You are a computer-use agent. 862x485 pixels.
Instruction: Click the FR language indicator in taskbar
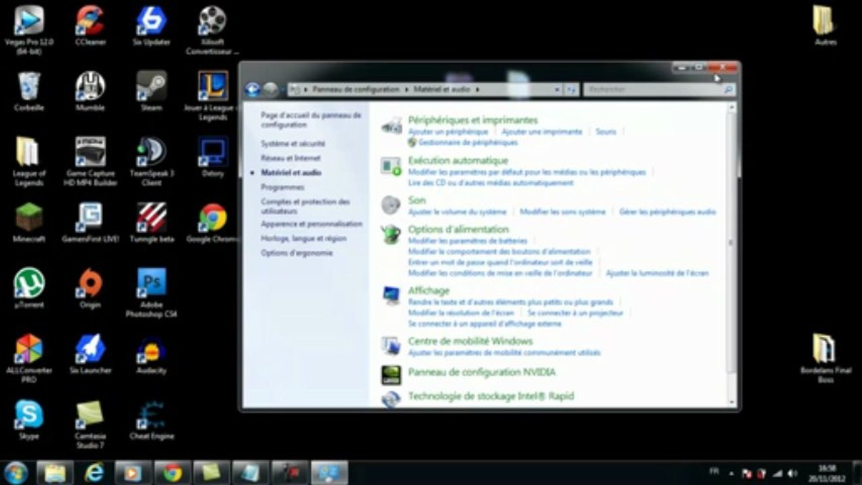coord(714,472)
